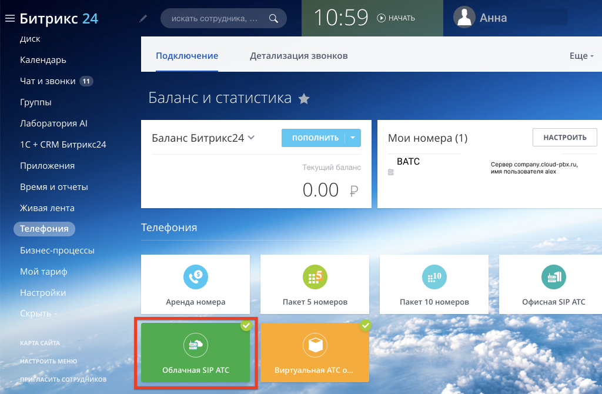Click the employee search field
This screenshot has width=602, height=394.
pos(215,18)
